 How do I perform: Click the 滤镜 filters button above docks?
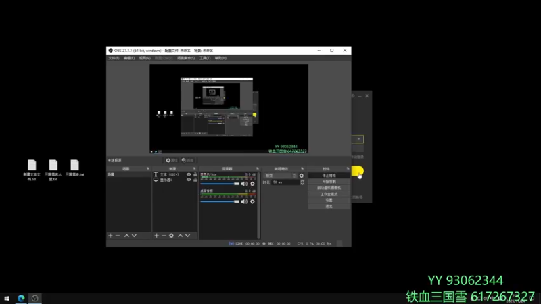188,160
